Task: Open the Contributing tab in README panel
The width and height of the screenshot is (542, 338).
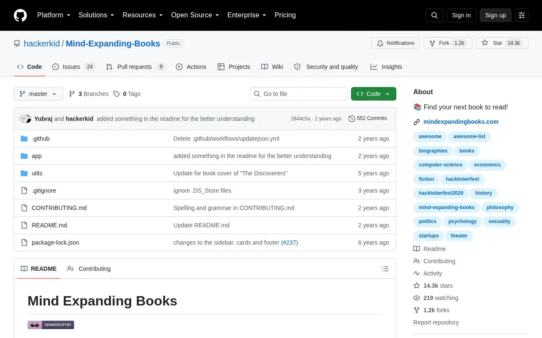Action: click(89, 269)
